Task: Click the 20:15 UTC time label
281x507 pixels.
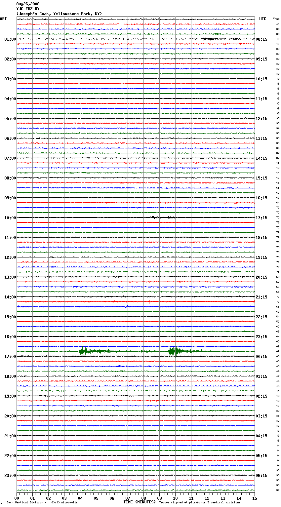Action: 261,277
